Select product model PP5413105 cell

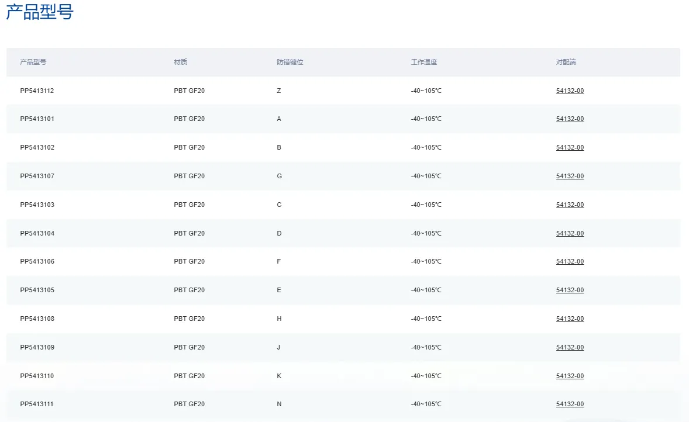pyautogui.click(x=37, y=290)
